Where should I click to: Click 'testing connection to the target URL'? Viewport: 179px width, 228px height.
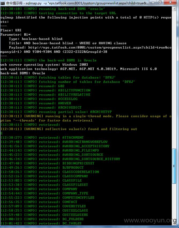[x=58, y=13]
